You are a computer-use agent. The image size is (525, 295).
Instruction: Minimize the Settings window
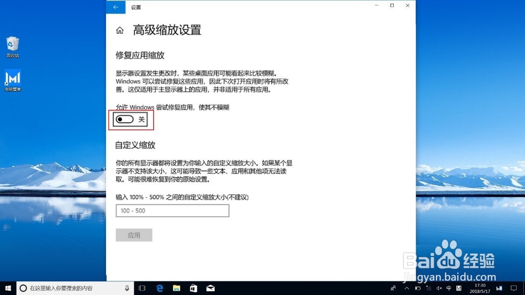(x=376, y=5)
